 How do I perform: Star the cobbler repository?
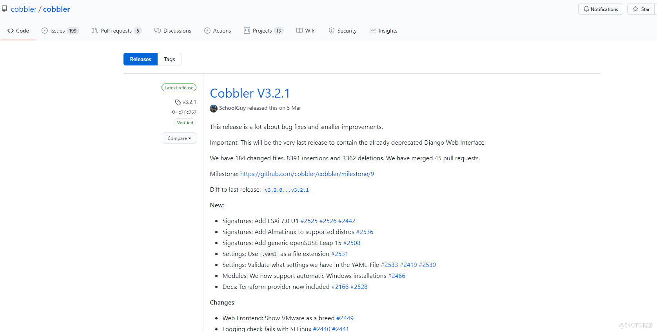tap(642, 9)
